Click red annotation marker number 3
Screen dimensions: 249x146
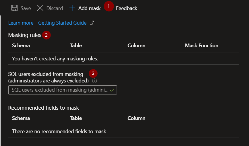[x=93, y=73]
